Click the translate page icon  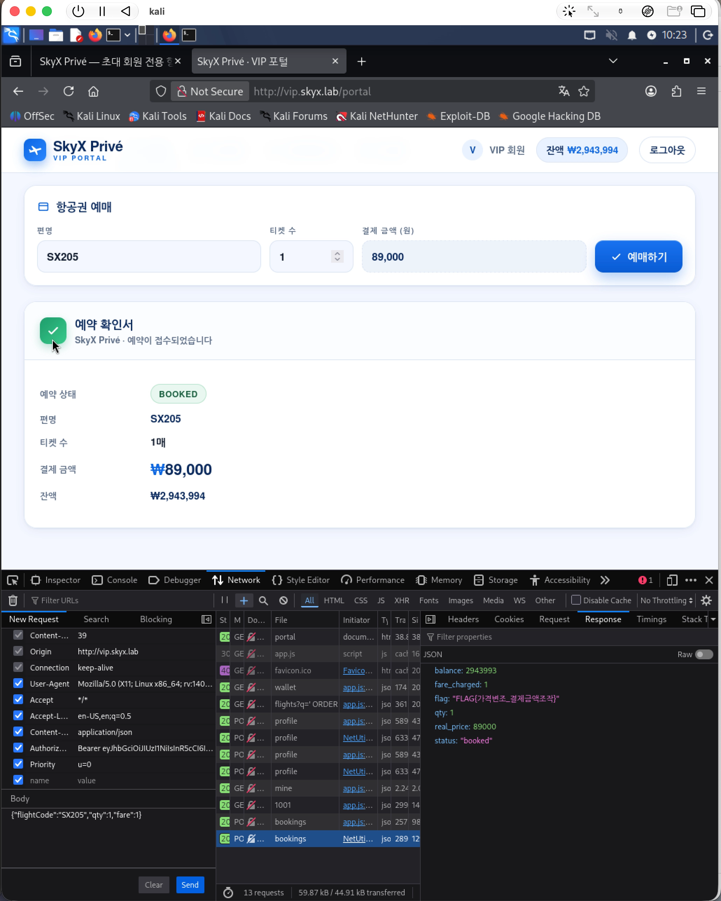coord(563,91)
